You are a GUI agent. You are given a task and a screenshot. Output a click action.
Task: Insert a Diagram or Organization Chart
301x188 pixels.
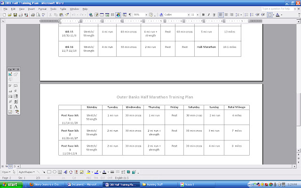point(71,172)
